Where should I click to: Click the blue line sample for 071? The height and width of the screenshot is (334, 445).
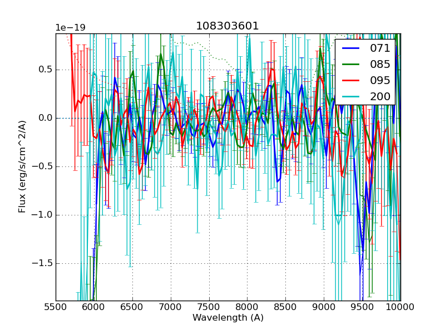point(350,48)
